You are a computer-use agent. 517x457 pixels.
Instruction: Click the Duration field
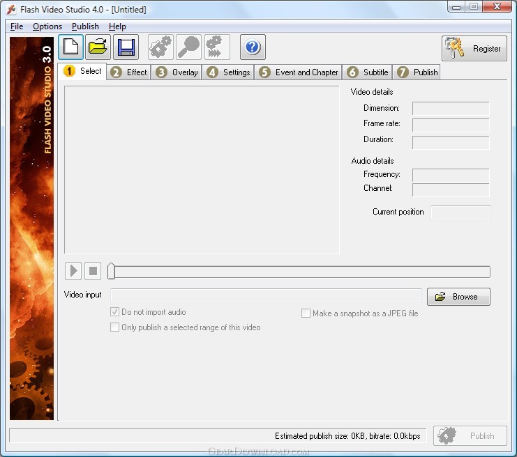451,142
